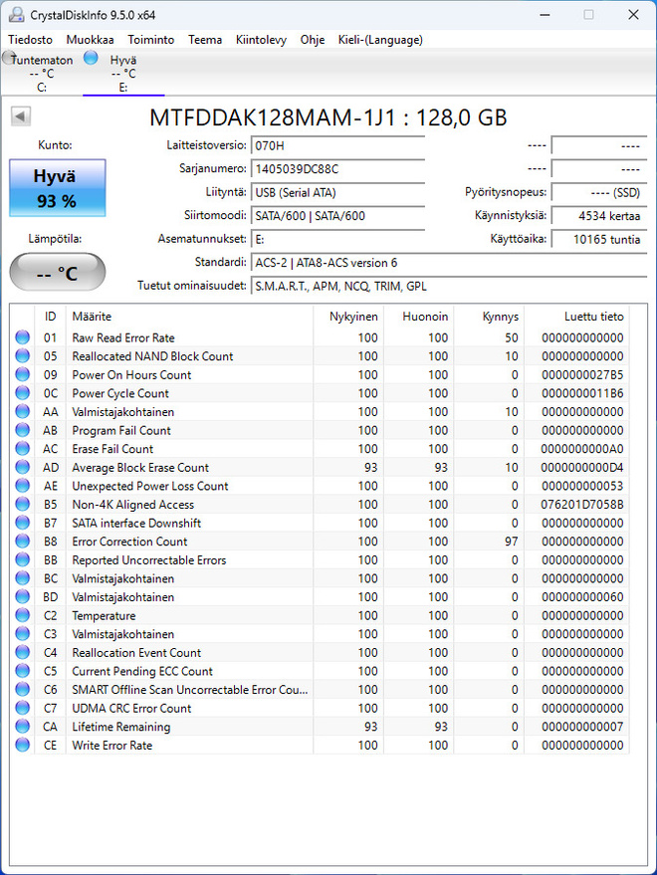The height and width of the screenshot is (875, 657).
Task: Click the Tuetut ominaisuudet field
Action: [449, 287]
